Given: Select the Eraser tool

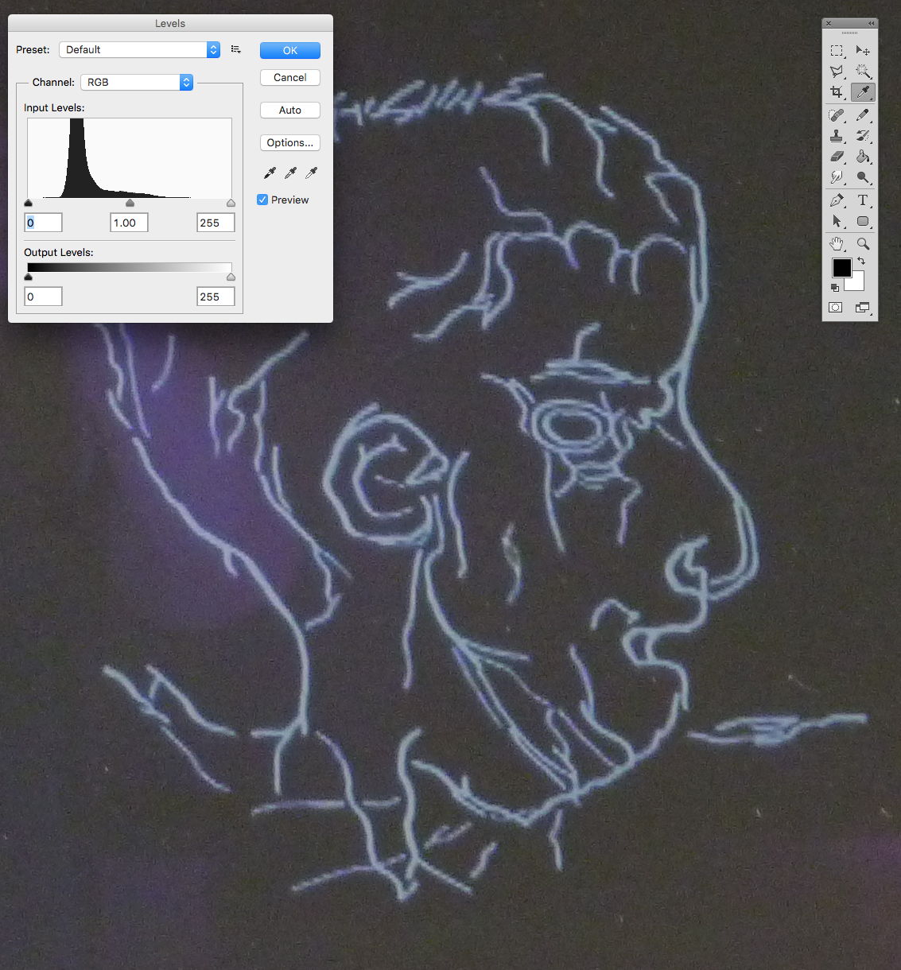Looking at the screenshot, I should pyautogui.click(x=837, y=157).
